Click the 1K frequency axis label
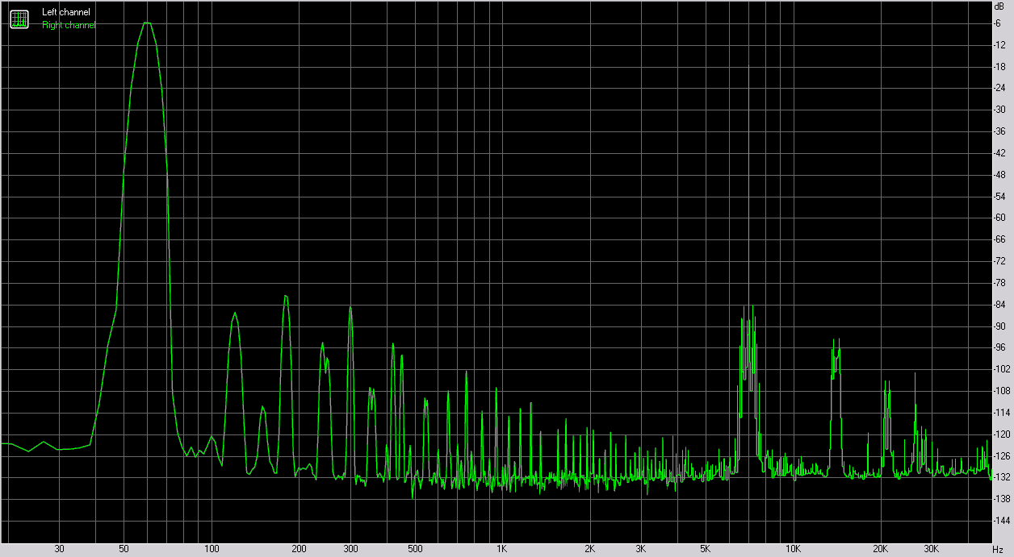Screen dimensions: 1014x557 click(x=502, y=549)
